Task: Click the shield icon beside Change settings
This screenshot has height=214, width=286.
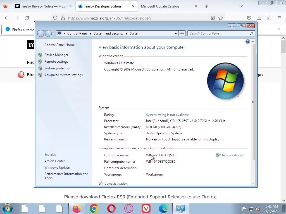Action: pyautogui.click(x=217, y=155)
